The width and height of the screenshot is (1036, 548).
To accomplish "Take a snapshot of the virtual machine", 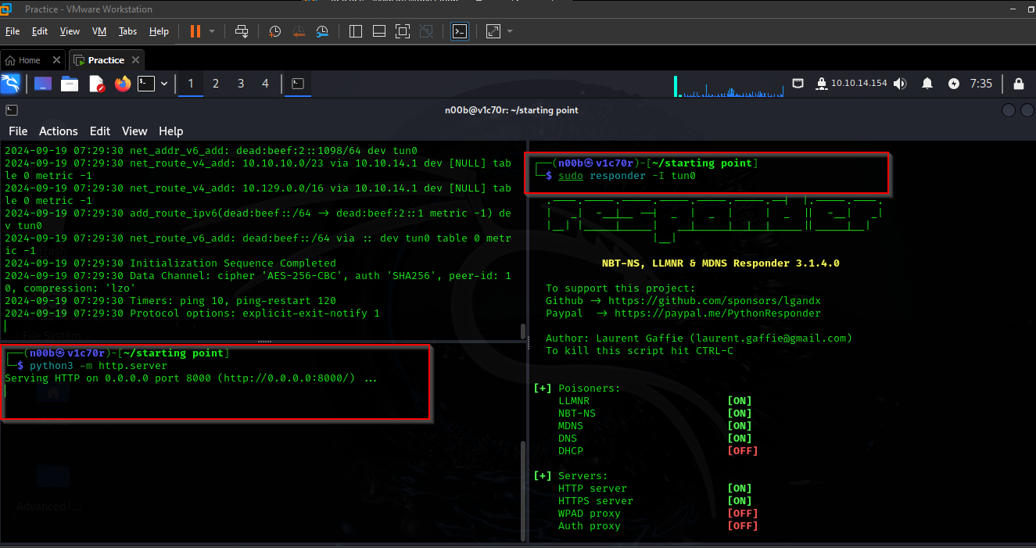I will 275,31.
